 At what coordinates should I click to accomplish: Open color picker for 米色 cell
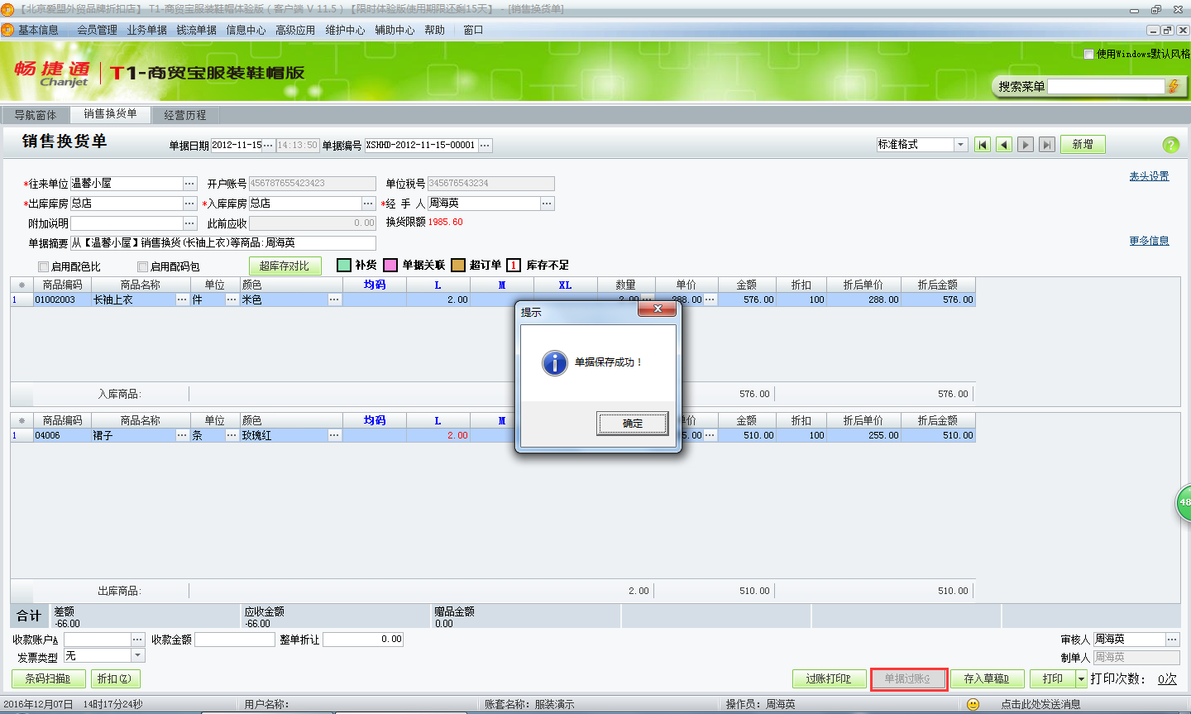pyautogui.click(x=334, y=299)
